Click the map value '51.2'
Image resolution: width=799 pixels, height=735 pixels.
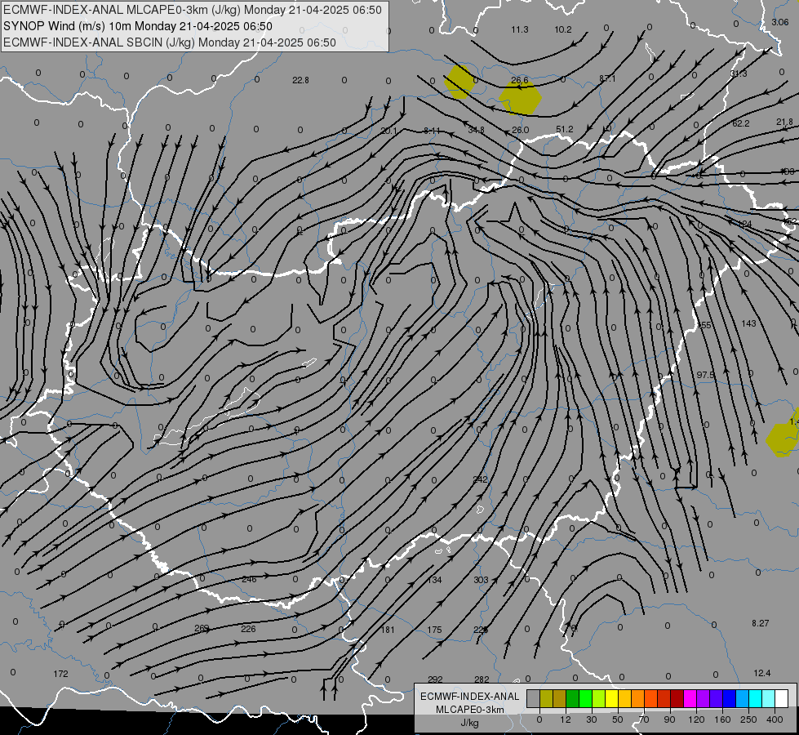[565, 129]
